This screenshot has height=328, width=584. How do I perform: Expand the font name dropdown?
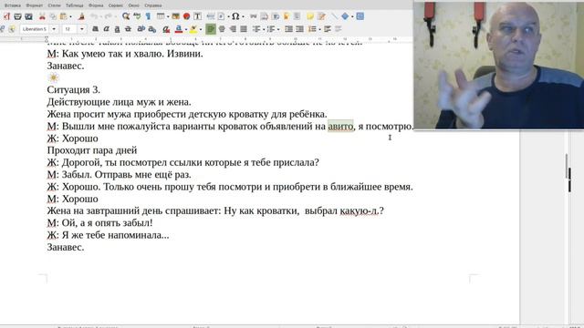pos(54,29)
